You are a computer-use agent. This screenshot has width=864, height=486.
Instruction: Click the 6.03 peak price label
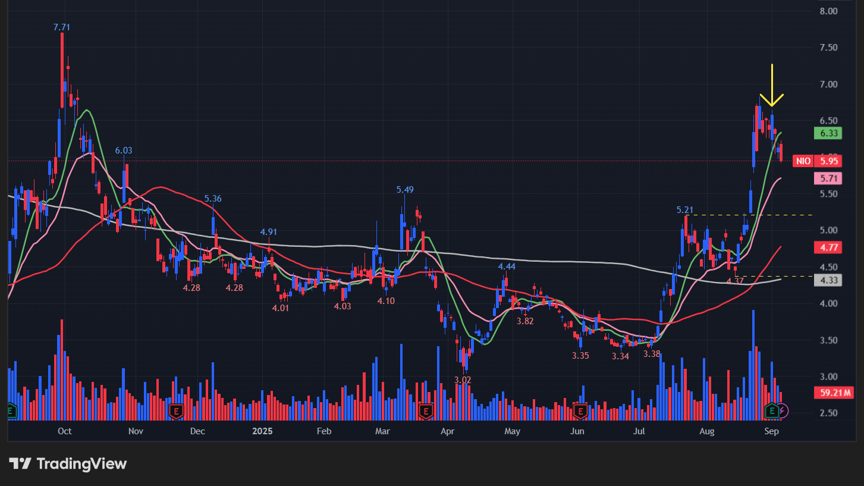[x=124, y=150]
